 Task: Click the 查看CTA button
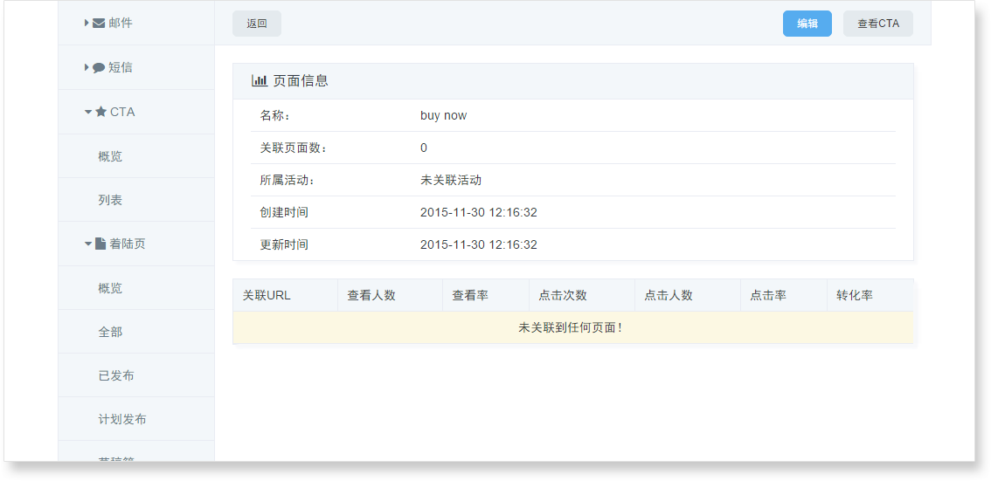point(877,24)
